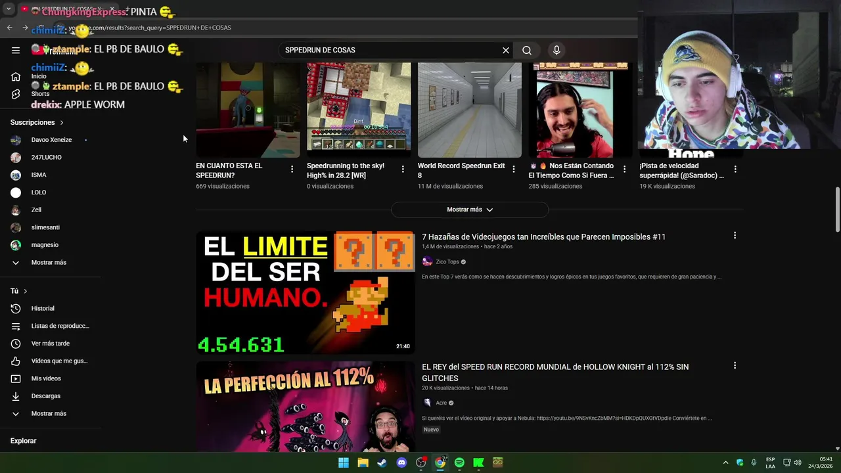Screen dimensions: 841x473
Task: Open Steam from the taskbar
Action: tap(382, 462)
